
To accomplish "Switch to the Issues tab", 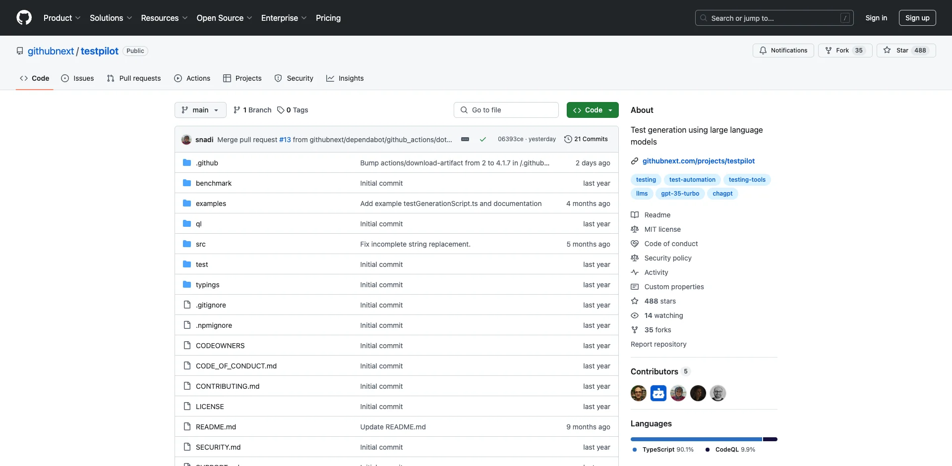I will (x=77, y=78).
